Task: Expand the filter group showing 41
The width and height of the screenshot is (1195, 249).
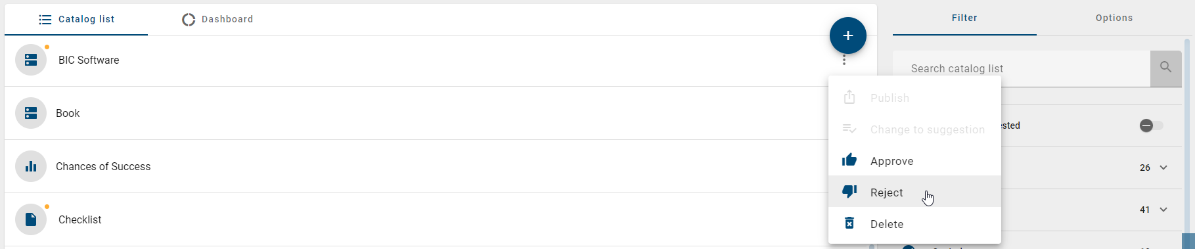Action: pyautogui.click(x=1163, y=210)
